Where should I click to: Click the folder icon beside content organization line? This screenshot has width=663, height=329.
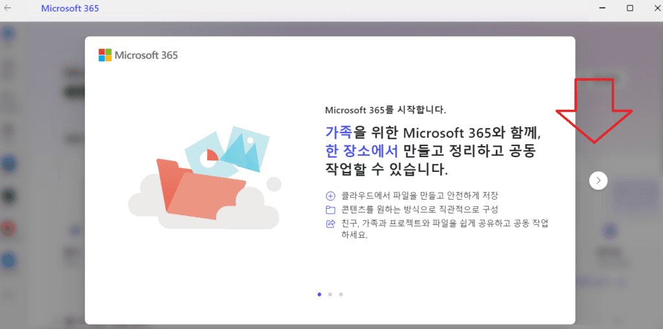(330, 209)
